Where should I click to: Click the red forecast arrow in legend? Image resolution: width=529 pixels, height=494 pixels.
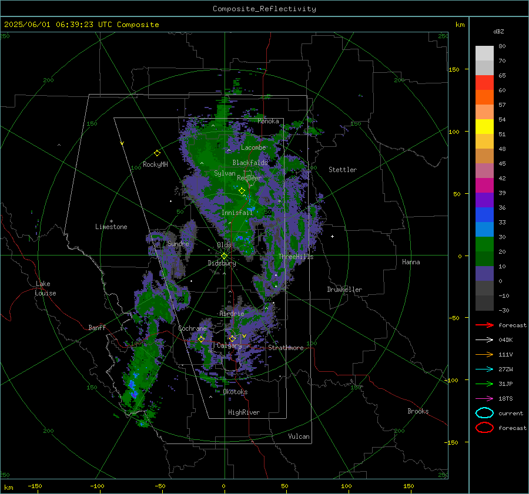click(484, 325)
